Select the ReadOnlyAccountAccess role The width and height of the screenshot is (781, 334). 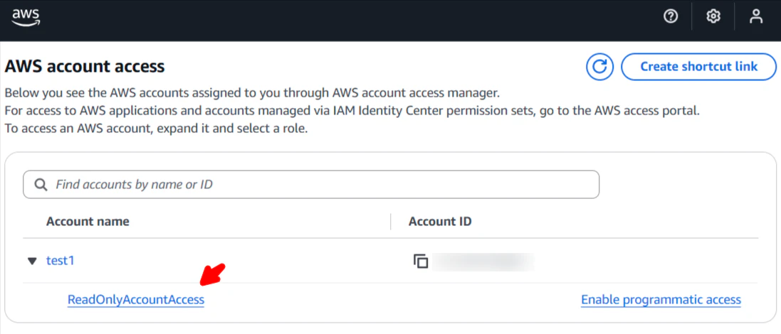pos(136,300)
